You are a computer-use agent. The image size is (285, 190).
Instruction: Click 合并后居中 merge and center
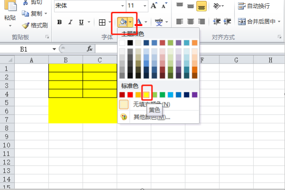(256, 22)
